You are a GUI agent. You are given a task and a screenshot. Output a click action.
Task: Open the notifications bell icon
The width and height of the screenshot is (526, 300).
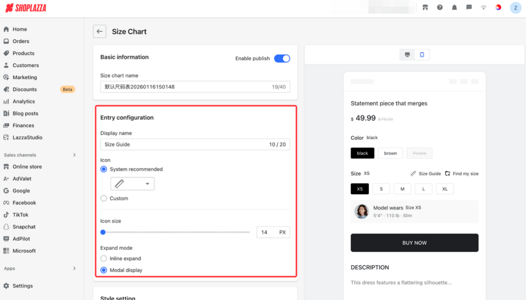click(454, 8)
